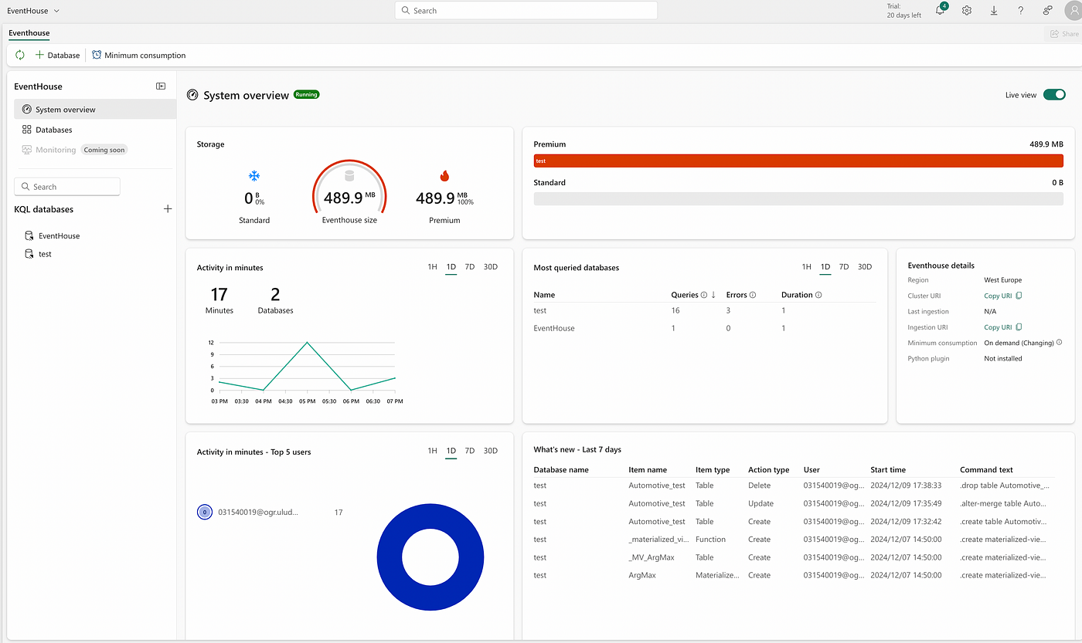Select System overview in the left pane
The width and height of the screenshot is (1082, 643).
[x=95, y=110]
